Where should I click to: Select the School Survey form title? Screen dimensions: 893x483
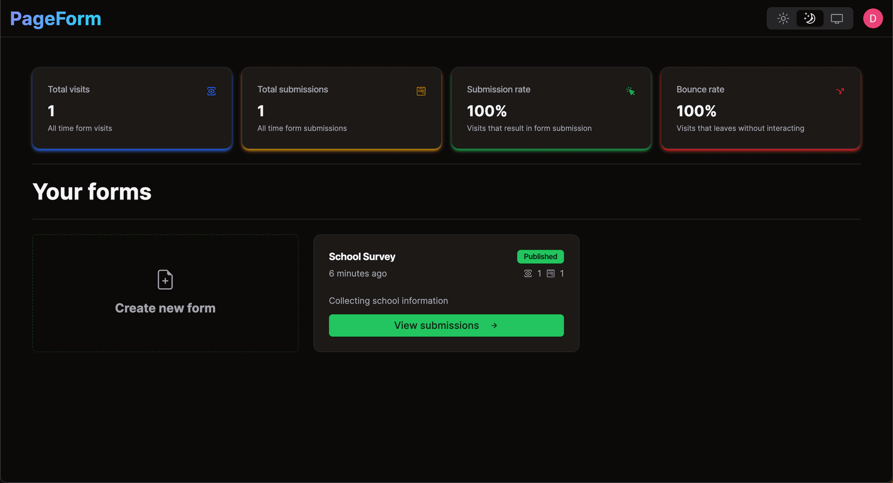click(362, 256)
